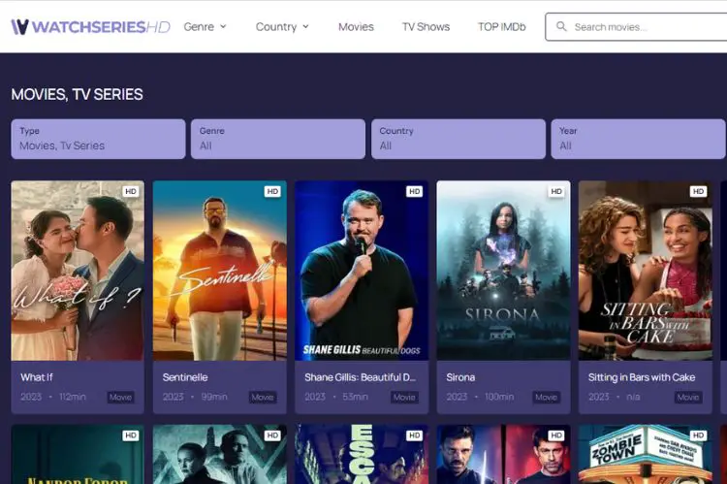This screenshot has width=727, height=484.
Task: Expand the Year filter box
Action: tap(639, 140)
